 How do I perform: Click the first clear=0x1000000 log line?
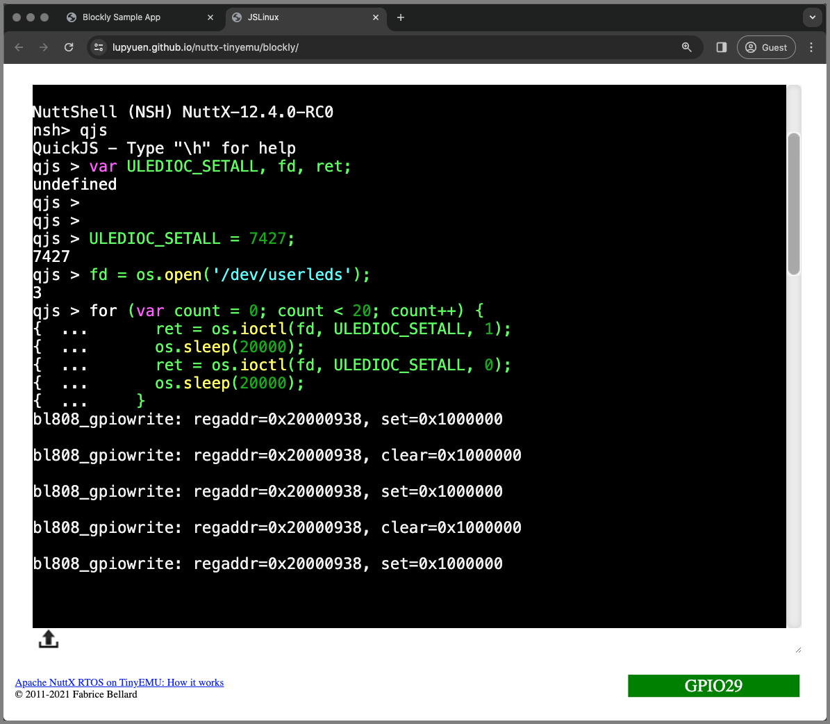coord(277,455)
